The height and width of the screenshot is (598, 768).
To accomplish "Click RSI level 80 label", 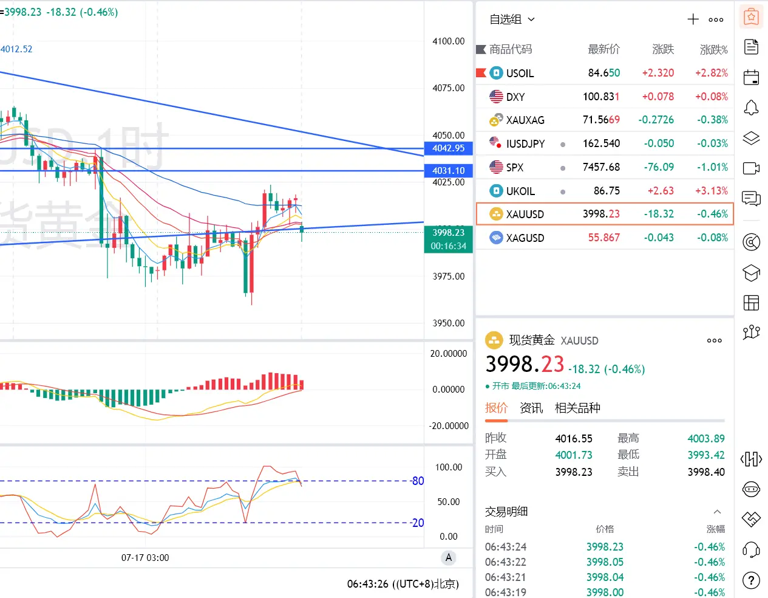I will pyautogui.click(x=418, y=481).
